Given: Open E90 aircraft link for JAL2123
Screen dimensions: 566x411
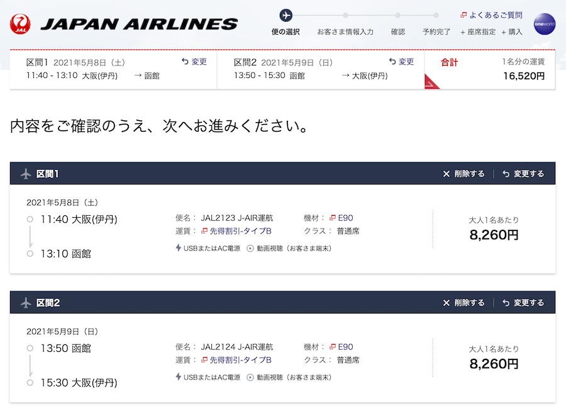Looking at the screenshot, I should pyautogui.click(x=341, y=218).
